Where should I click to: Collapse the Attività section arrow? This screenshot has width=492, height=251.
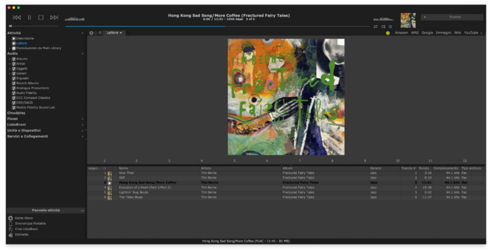coord(82,33)
